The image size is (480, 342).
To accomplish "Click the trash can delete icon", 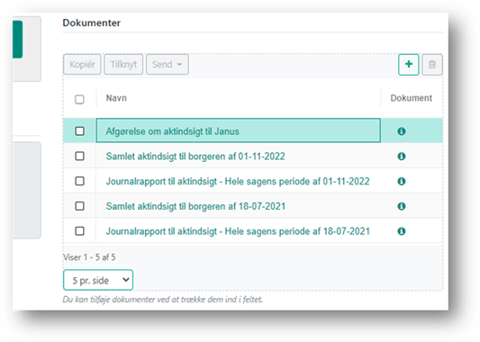I will 432,65.
